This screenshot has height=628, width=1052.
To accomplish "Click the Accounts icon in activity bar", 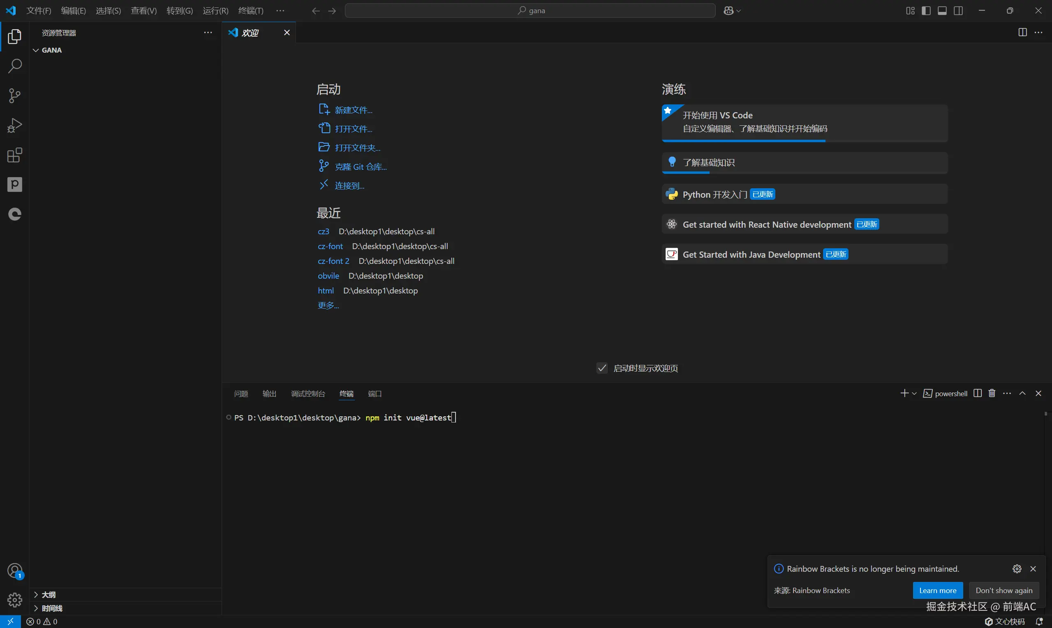I will 15,571.
